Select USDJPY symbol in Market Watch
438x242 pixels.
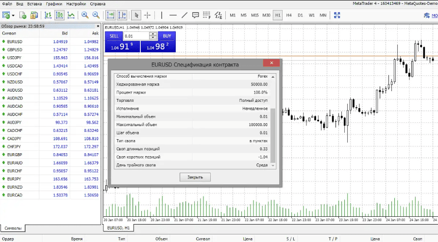pyautogui.click(x=14, y=58)
